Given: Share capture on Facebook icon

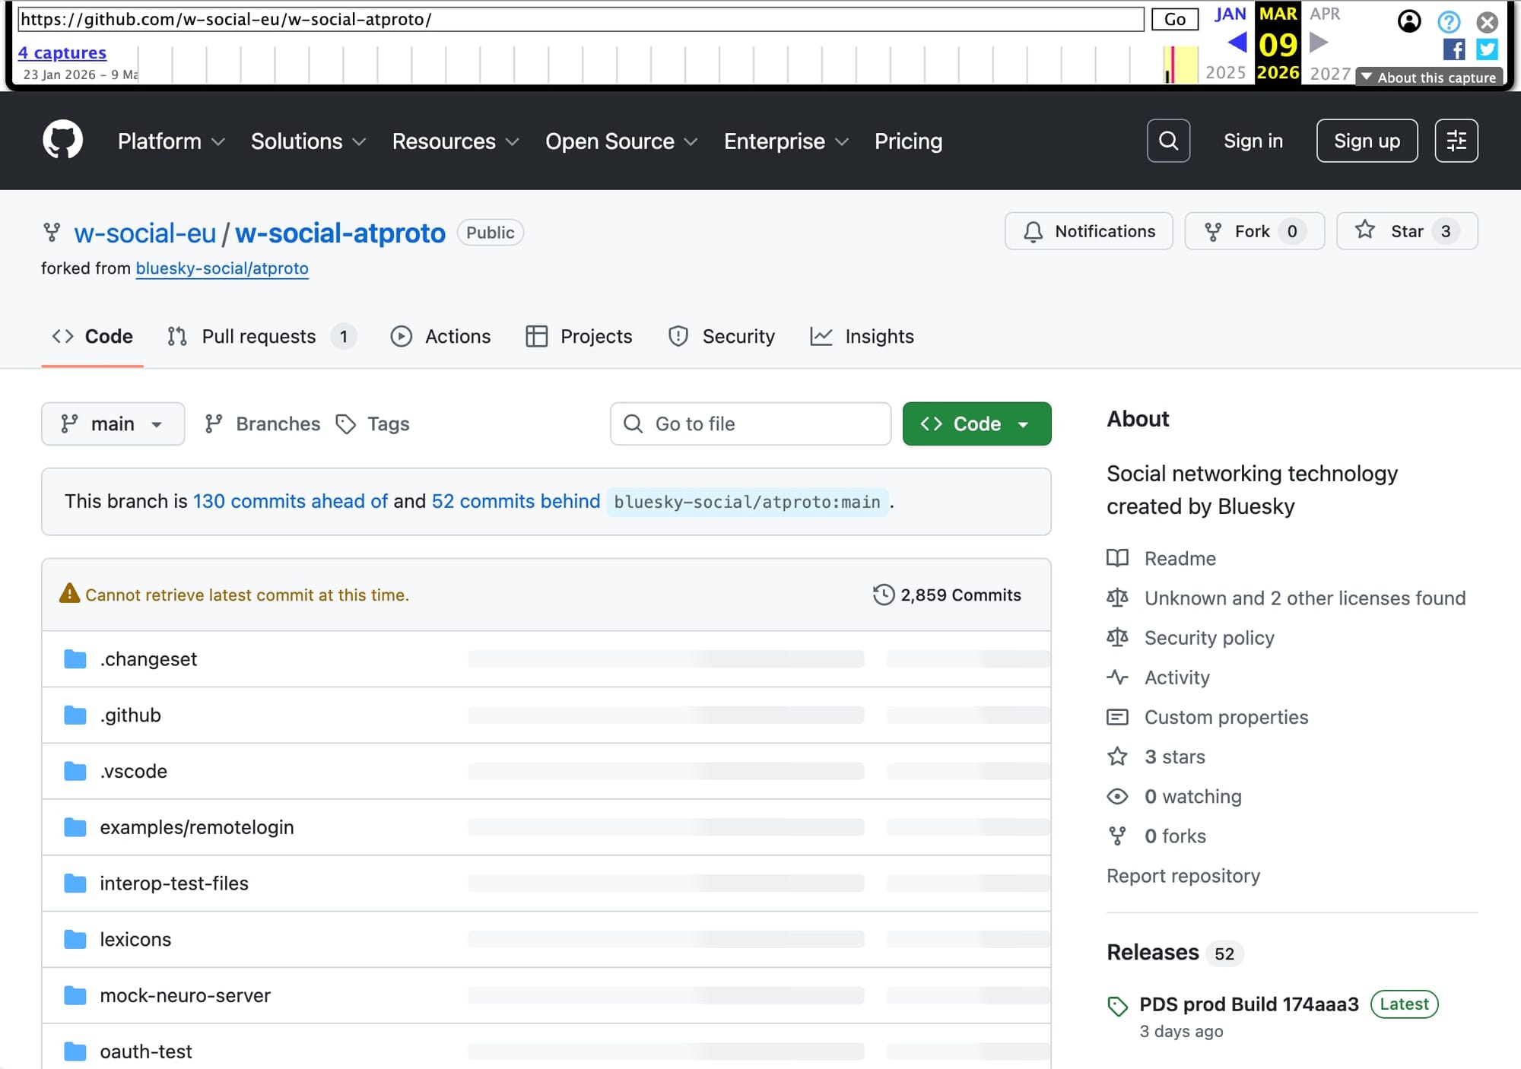Looking at the screenshot, I should [x=1453, y=49].
